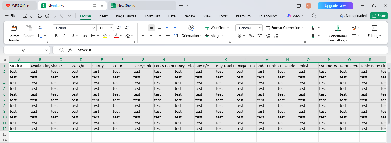Click the Sum sigma icon
This screenshot has height=143, width=391.
coord(374,28)
